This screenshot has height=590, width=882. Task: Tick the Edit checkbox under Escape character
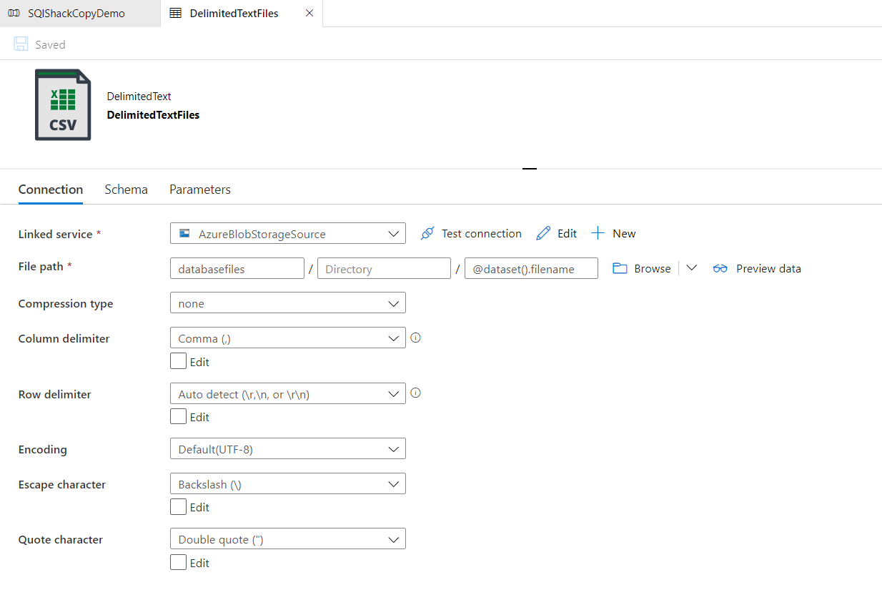pyautogui.click(x=179, y=506)
